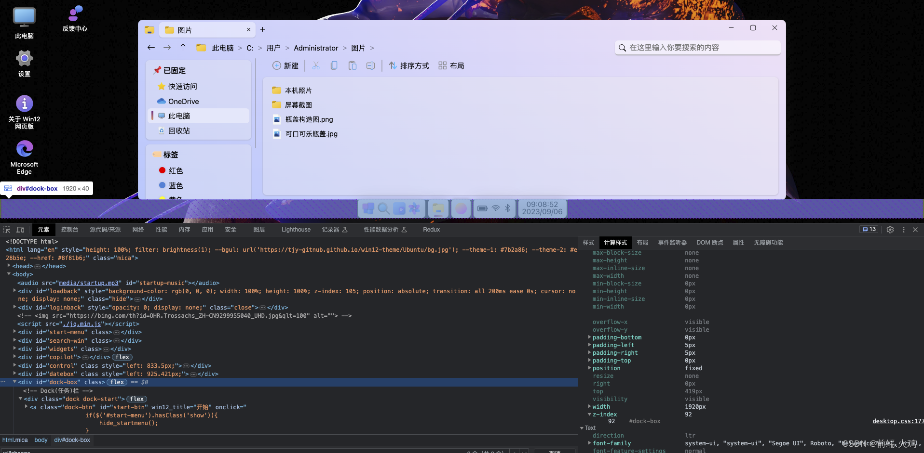The image size is (924, 453).
Task: Click the flex badge on dock-box element
Action: point(117,382)
